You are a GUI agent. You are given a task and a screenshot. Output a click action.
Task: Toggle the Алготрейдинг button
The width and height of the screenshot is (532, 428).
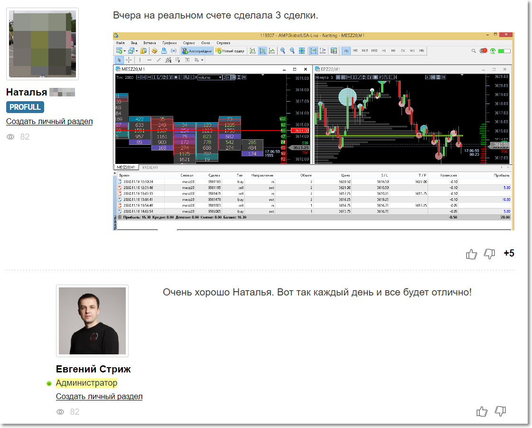click(x=197, y=51)
